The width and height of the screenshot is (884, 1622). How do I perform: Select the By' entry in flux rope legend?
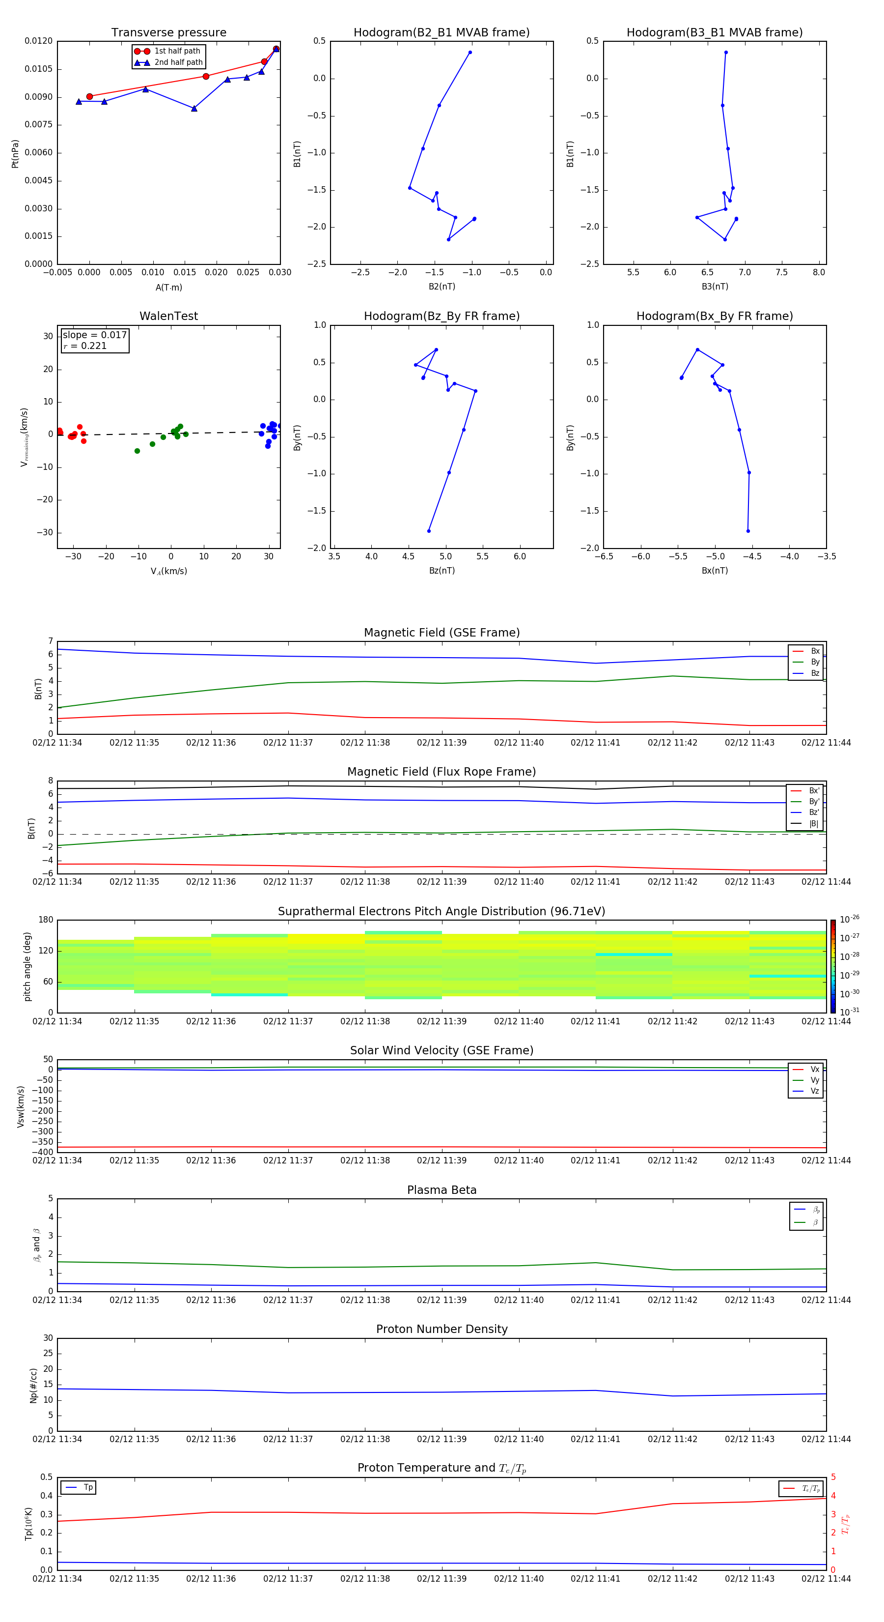coord(805,802)
